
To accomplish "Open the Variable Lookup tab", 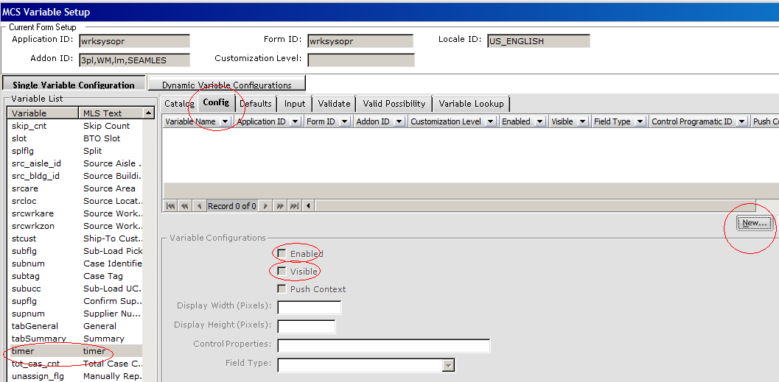I will point(471,104).
